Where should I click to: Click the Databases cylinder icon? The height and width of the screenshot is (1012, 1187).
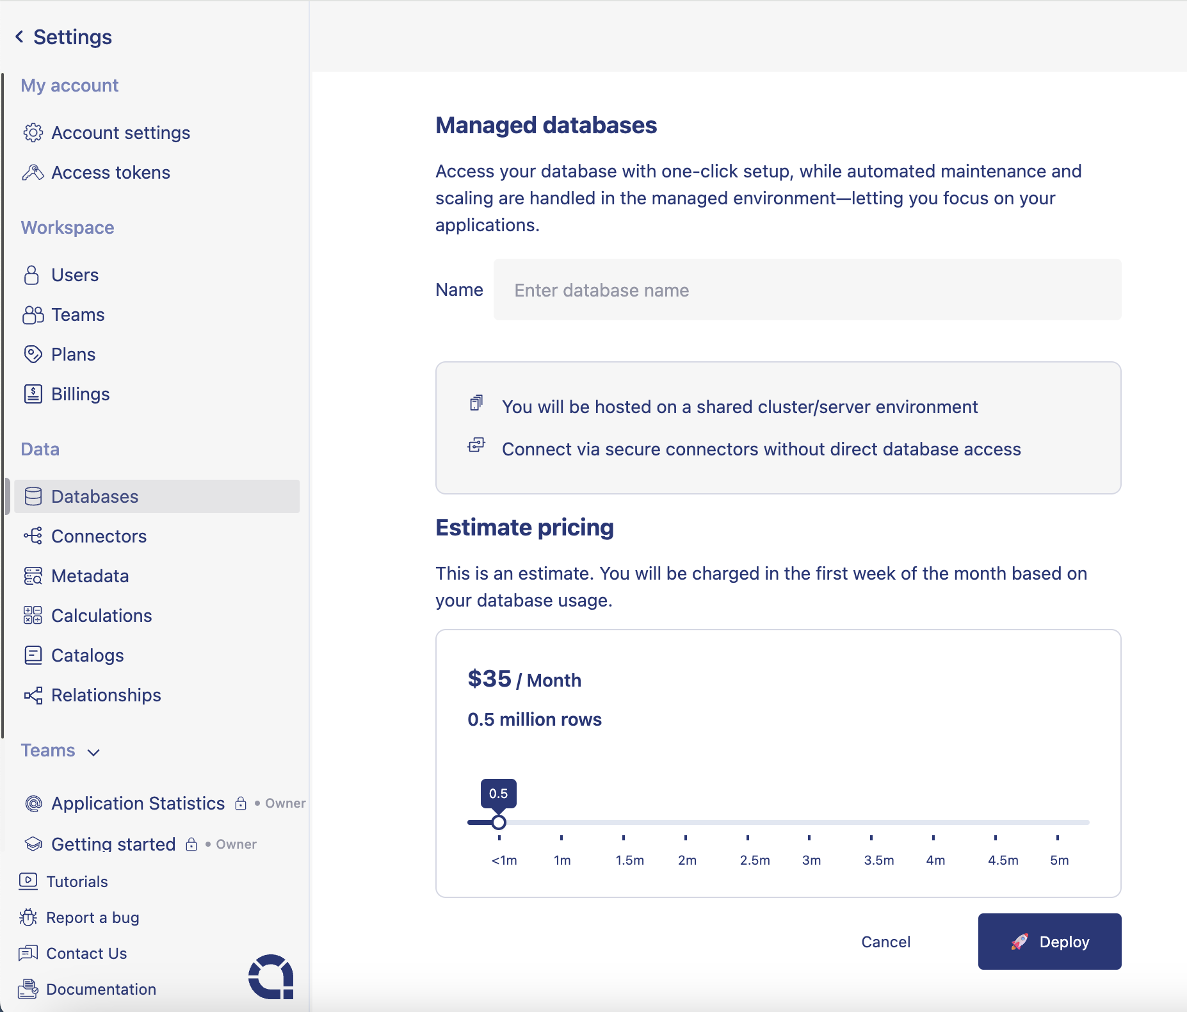tap(33, 496)
